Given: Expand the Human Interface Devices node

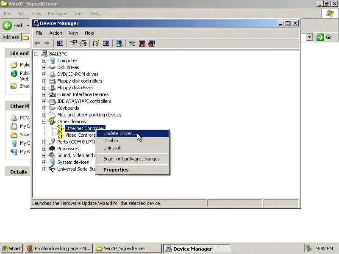Looking at the screenshot, I should 44,94.
